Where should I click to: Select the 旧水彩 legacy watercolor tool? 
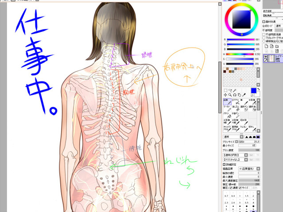(x=244, y=121)
